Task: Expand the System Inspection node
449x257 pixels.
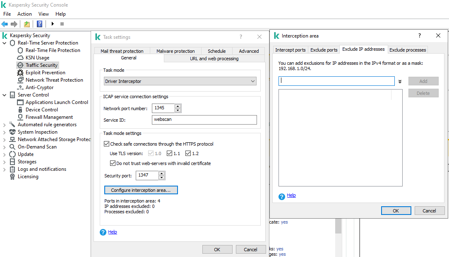Action: pos(4,132)
